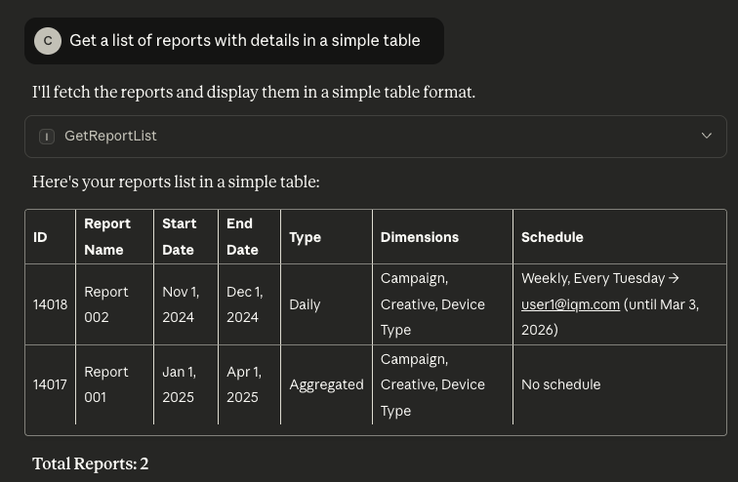Click the Nov 1, 2024 start date

point(185,304)
